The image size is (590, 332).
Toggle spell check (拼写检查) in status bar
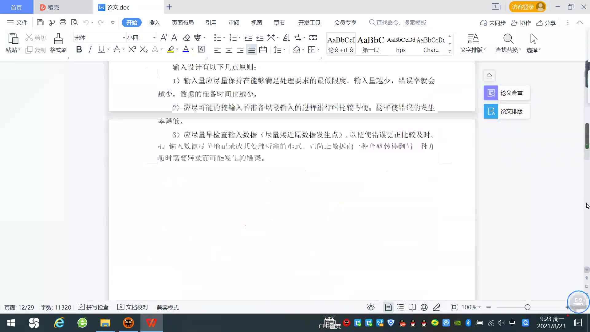(x=93, y=307)
